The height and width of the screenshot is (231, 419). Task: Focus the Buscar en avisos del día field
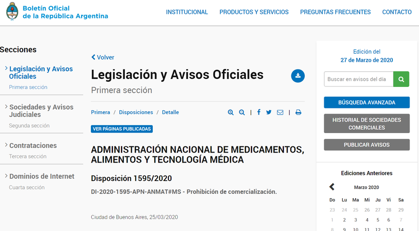[x=359, y=79]
